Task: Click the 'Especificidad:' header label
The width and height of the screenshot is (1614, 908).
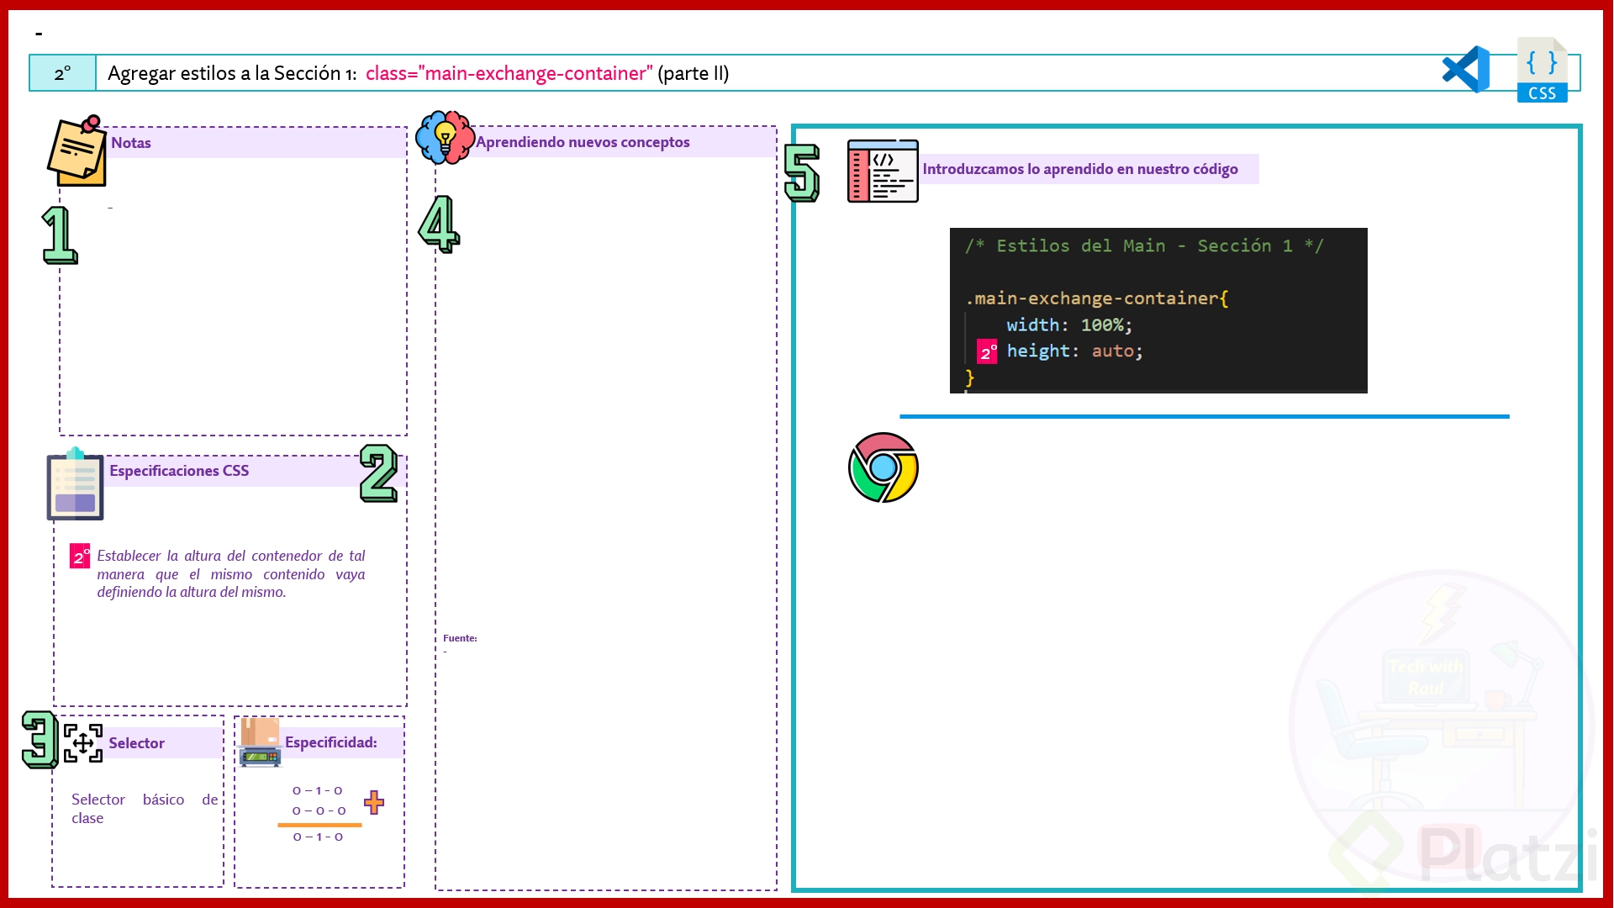Action: (x=331, y=742)
